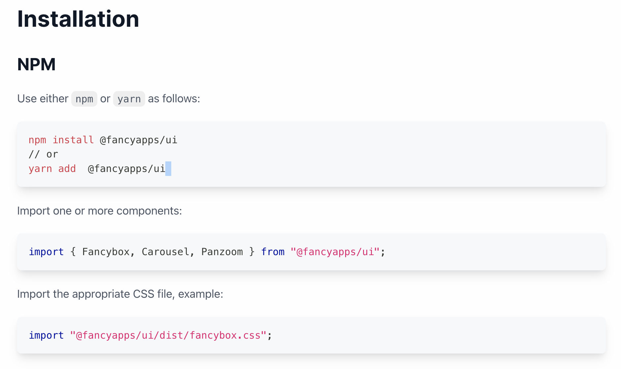Click the 'import' keyword before the curly braces

[x=46, y=252]
